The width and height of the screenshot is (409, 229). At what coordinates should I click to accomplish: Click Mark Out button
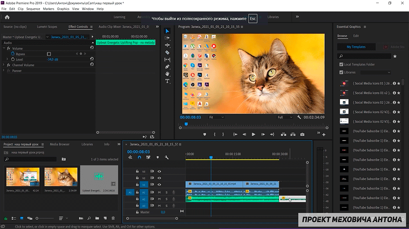pyautogui.click(x=223, y=134)
